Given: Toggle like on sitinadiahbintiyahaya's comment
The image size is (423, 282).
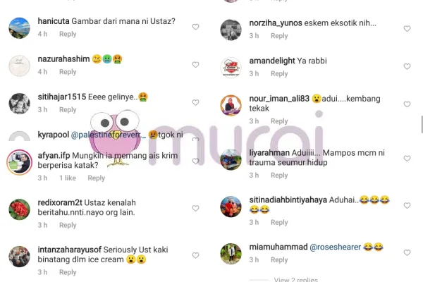Looking at the screenshot, I should [x=407, y=205].
